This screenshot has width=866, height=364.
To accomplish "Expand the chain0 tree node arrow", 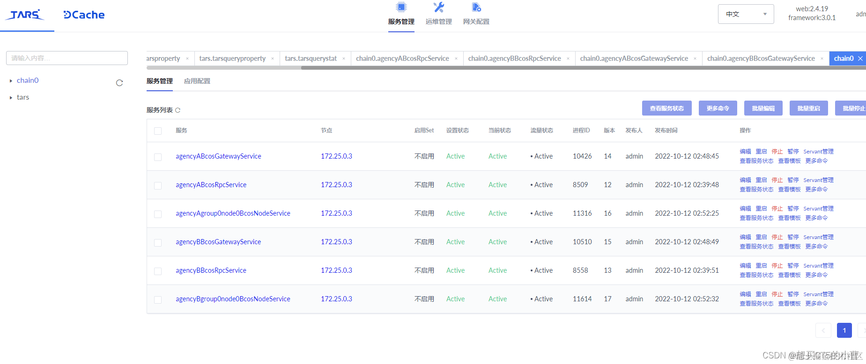I will (11, 81).
